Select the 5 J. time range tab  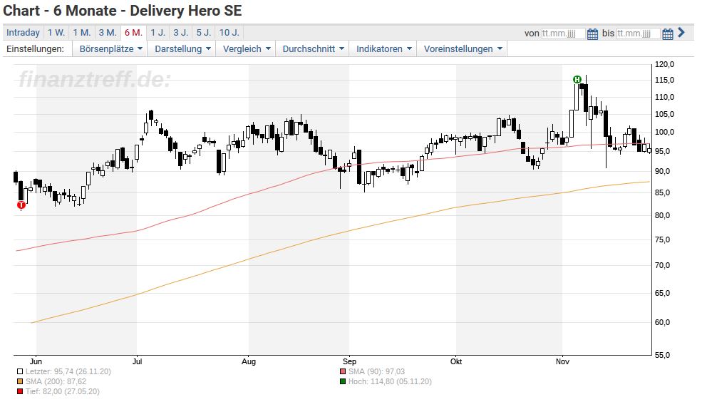(x=204, y=33)
